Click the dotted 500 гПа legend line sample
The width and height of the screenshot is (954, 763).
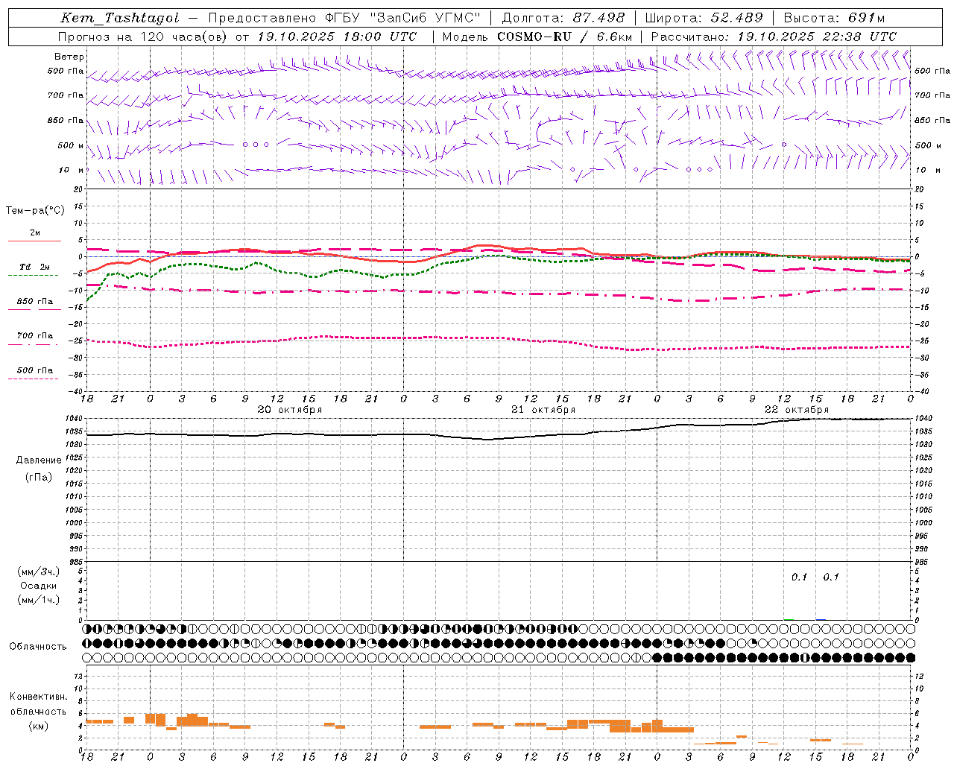tap(33, 379)
